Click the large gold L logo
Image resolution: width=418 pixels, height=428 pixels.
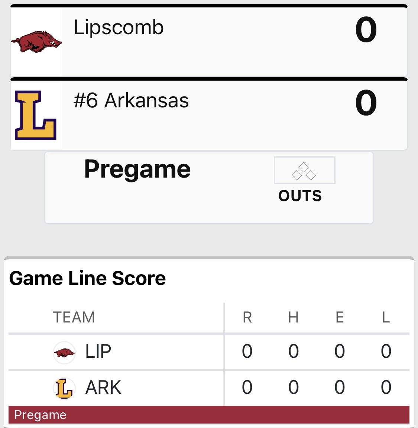36,115
